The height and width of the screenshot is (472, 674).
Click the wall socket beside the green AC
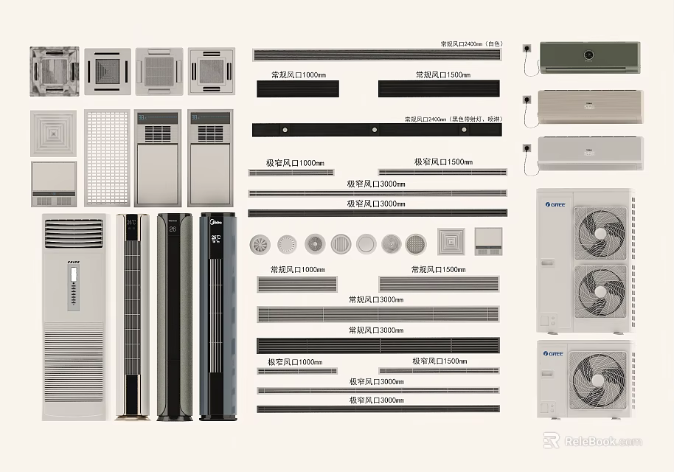point(527,48)
